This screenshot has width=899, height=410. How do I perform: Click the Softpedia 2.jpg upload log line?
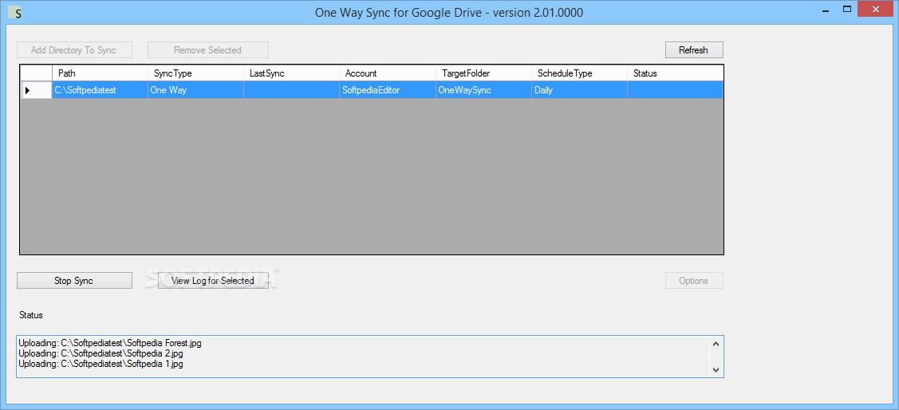tap(101, 353)
